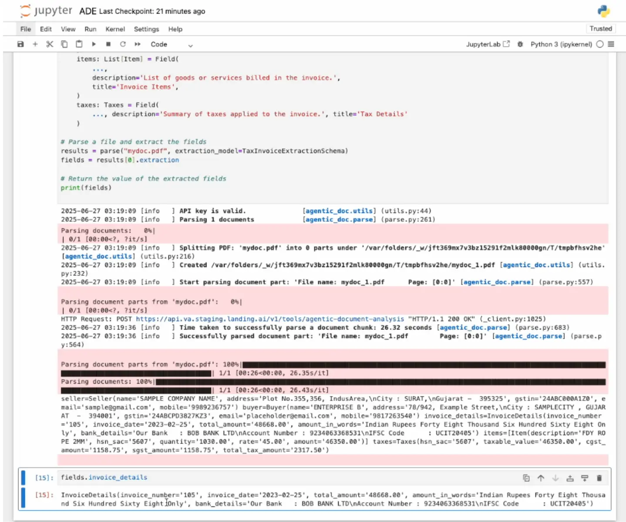
Task: Open notebook in JupyterLab
Action: 488,44
